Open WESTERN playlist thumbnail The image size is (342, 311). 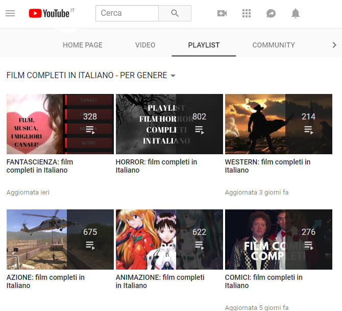tap(279, 124)
